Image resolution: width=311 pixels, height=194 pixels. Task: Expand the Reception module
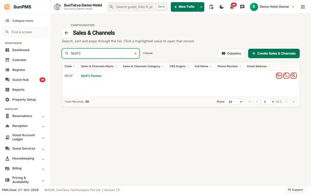25,126
